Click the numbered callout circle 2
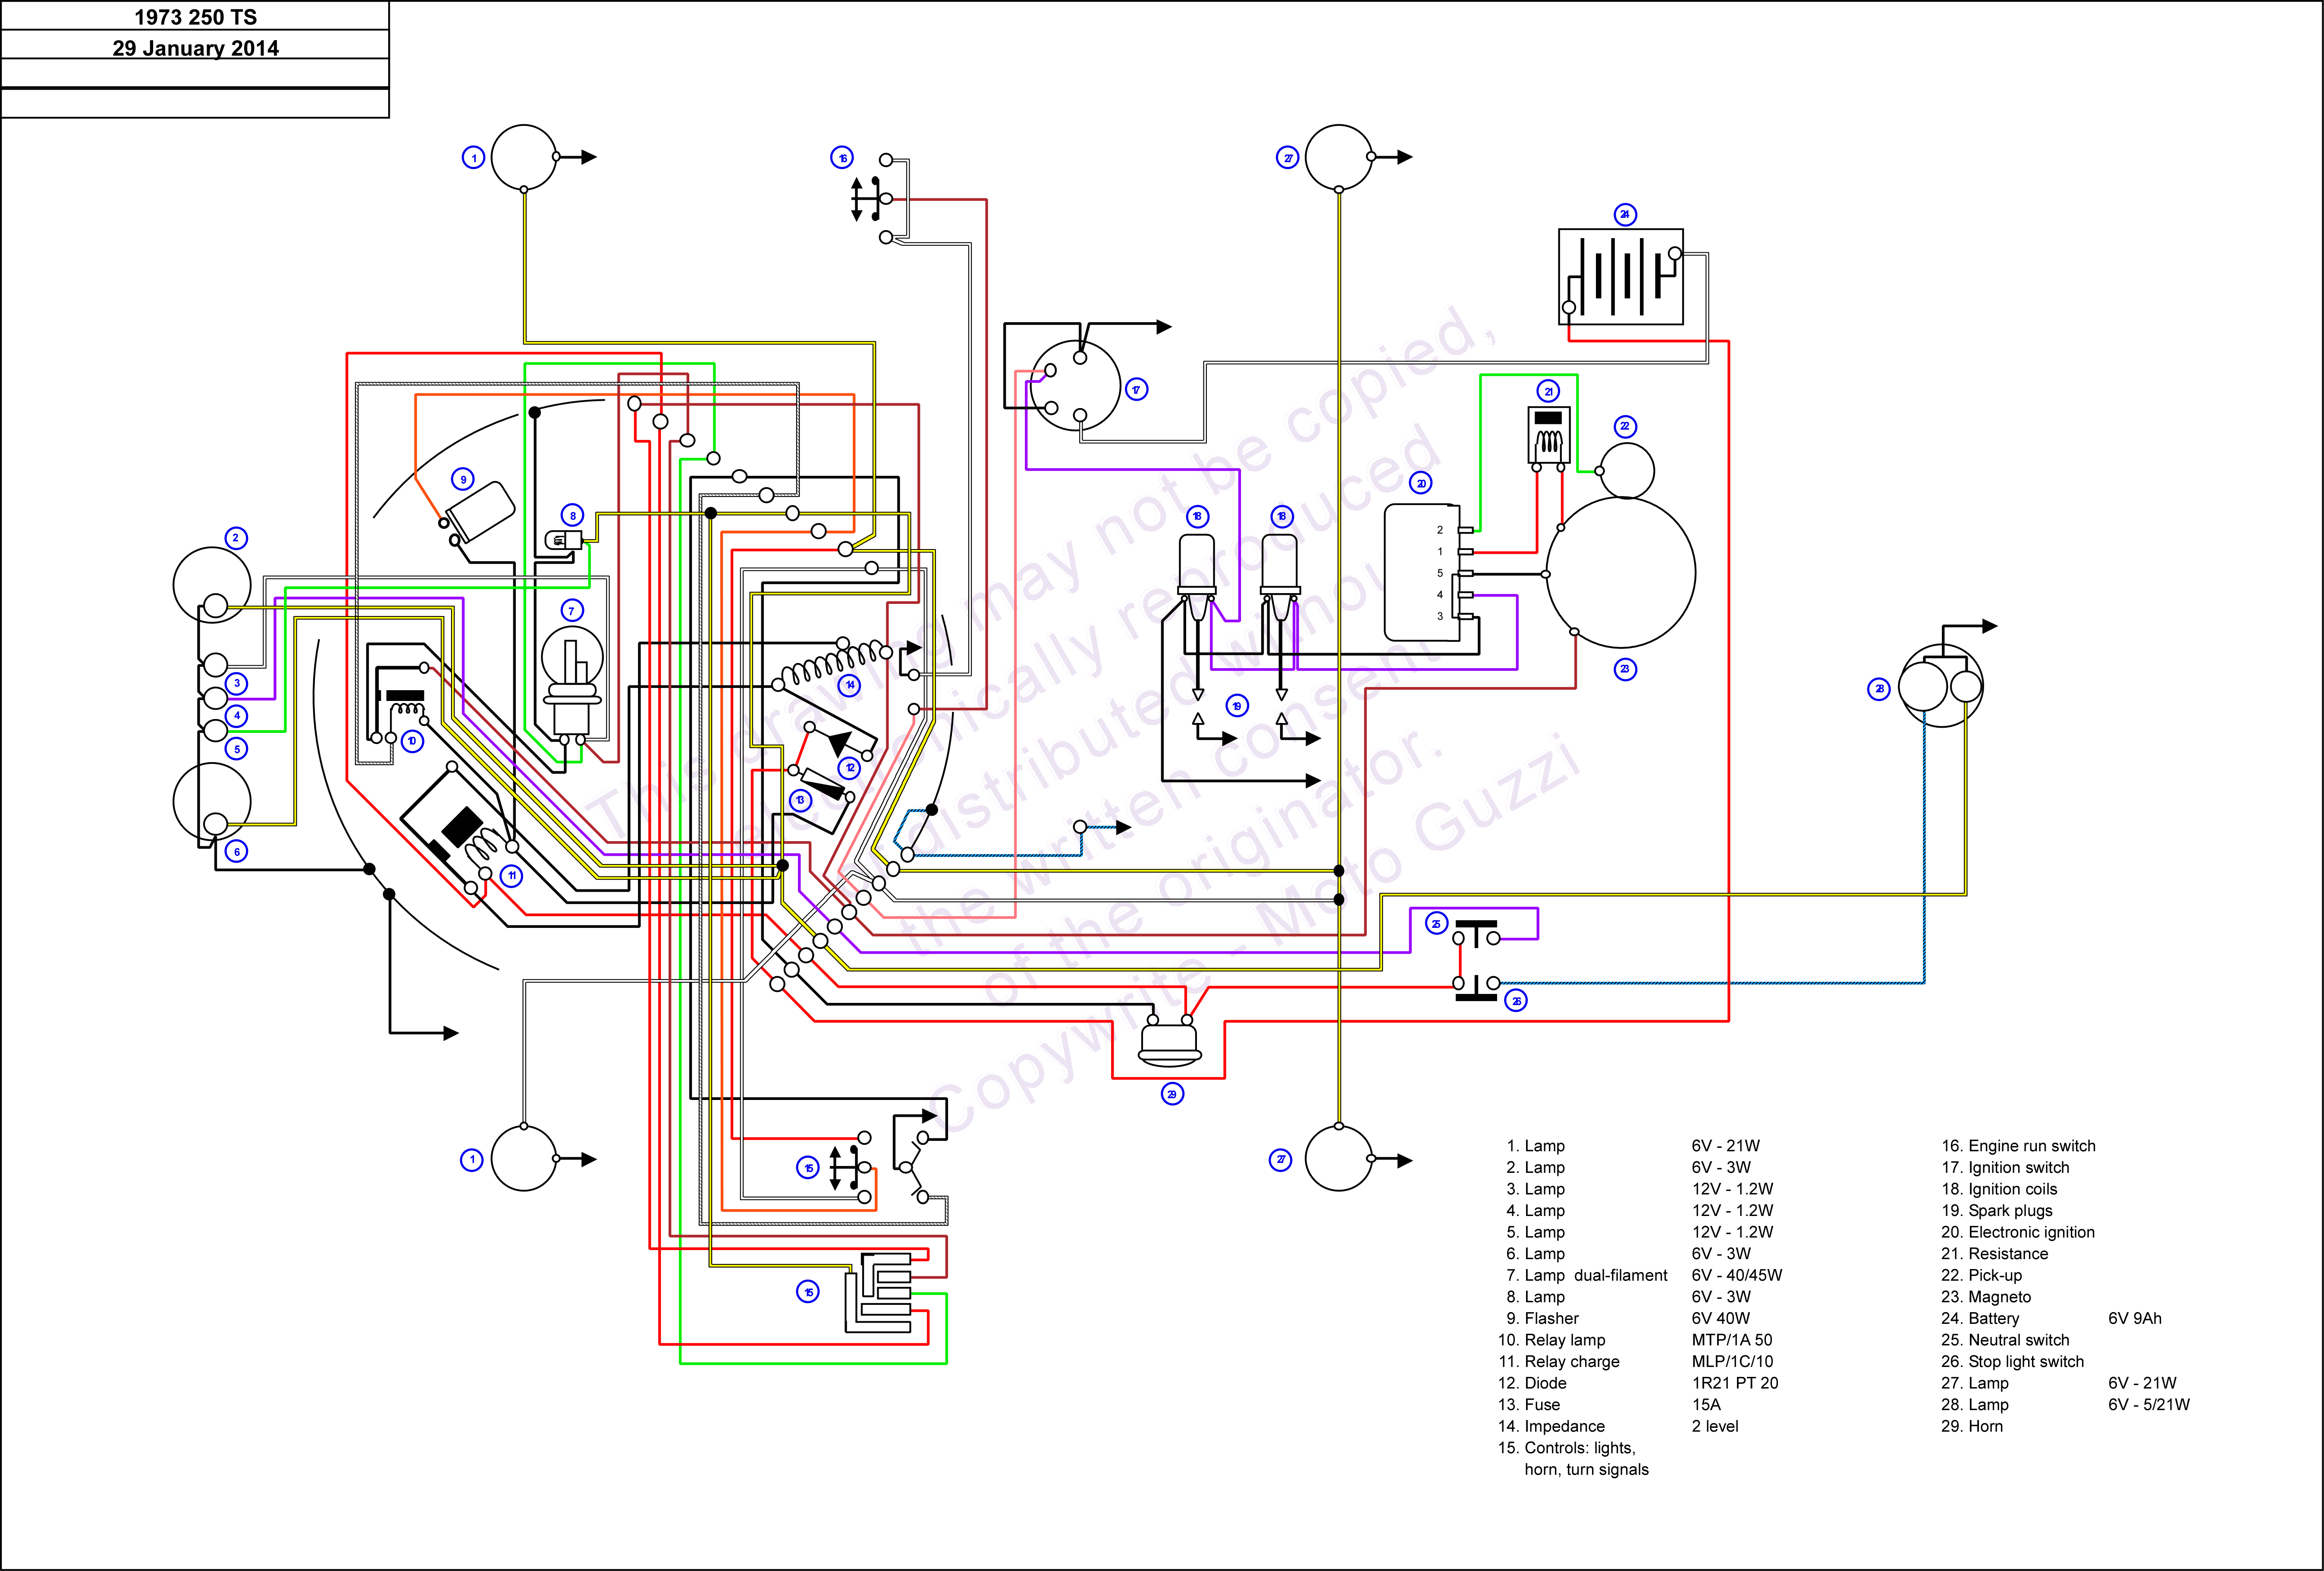This screenshot has height=1571, width=2324. point(236,538)
